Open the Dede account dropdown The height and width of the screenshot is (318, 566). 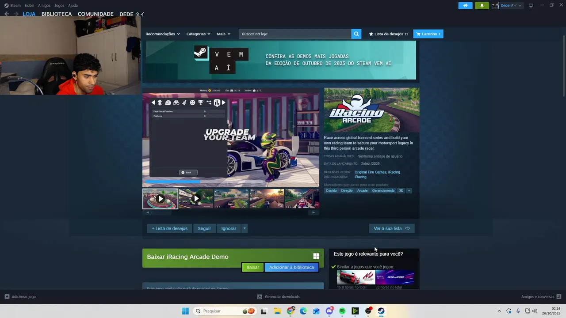511,5
